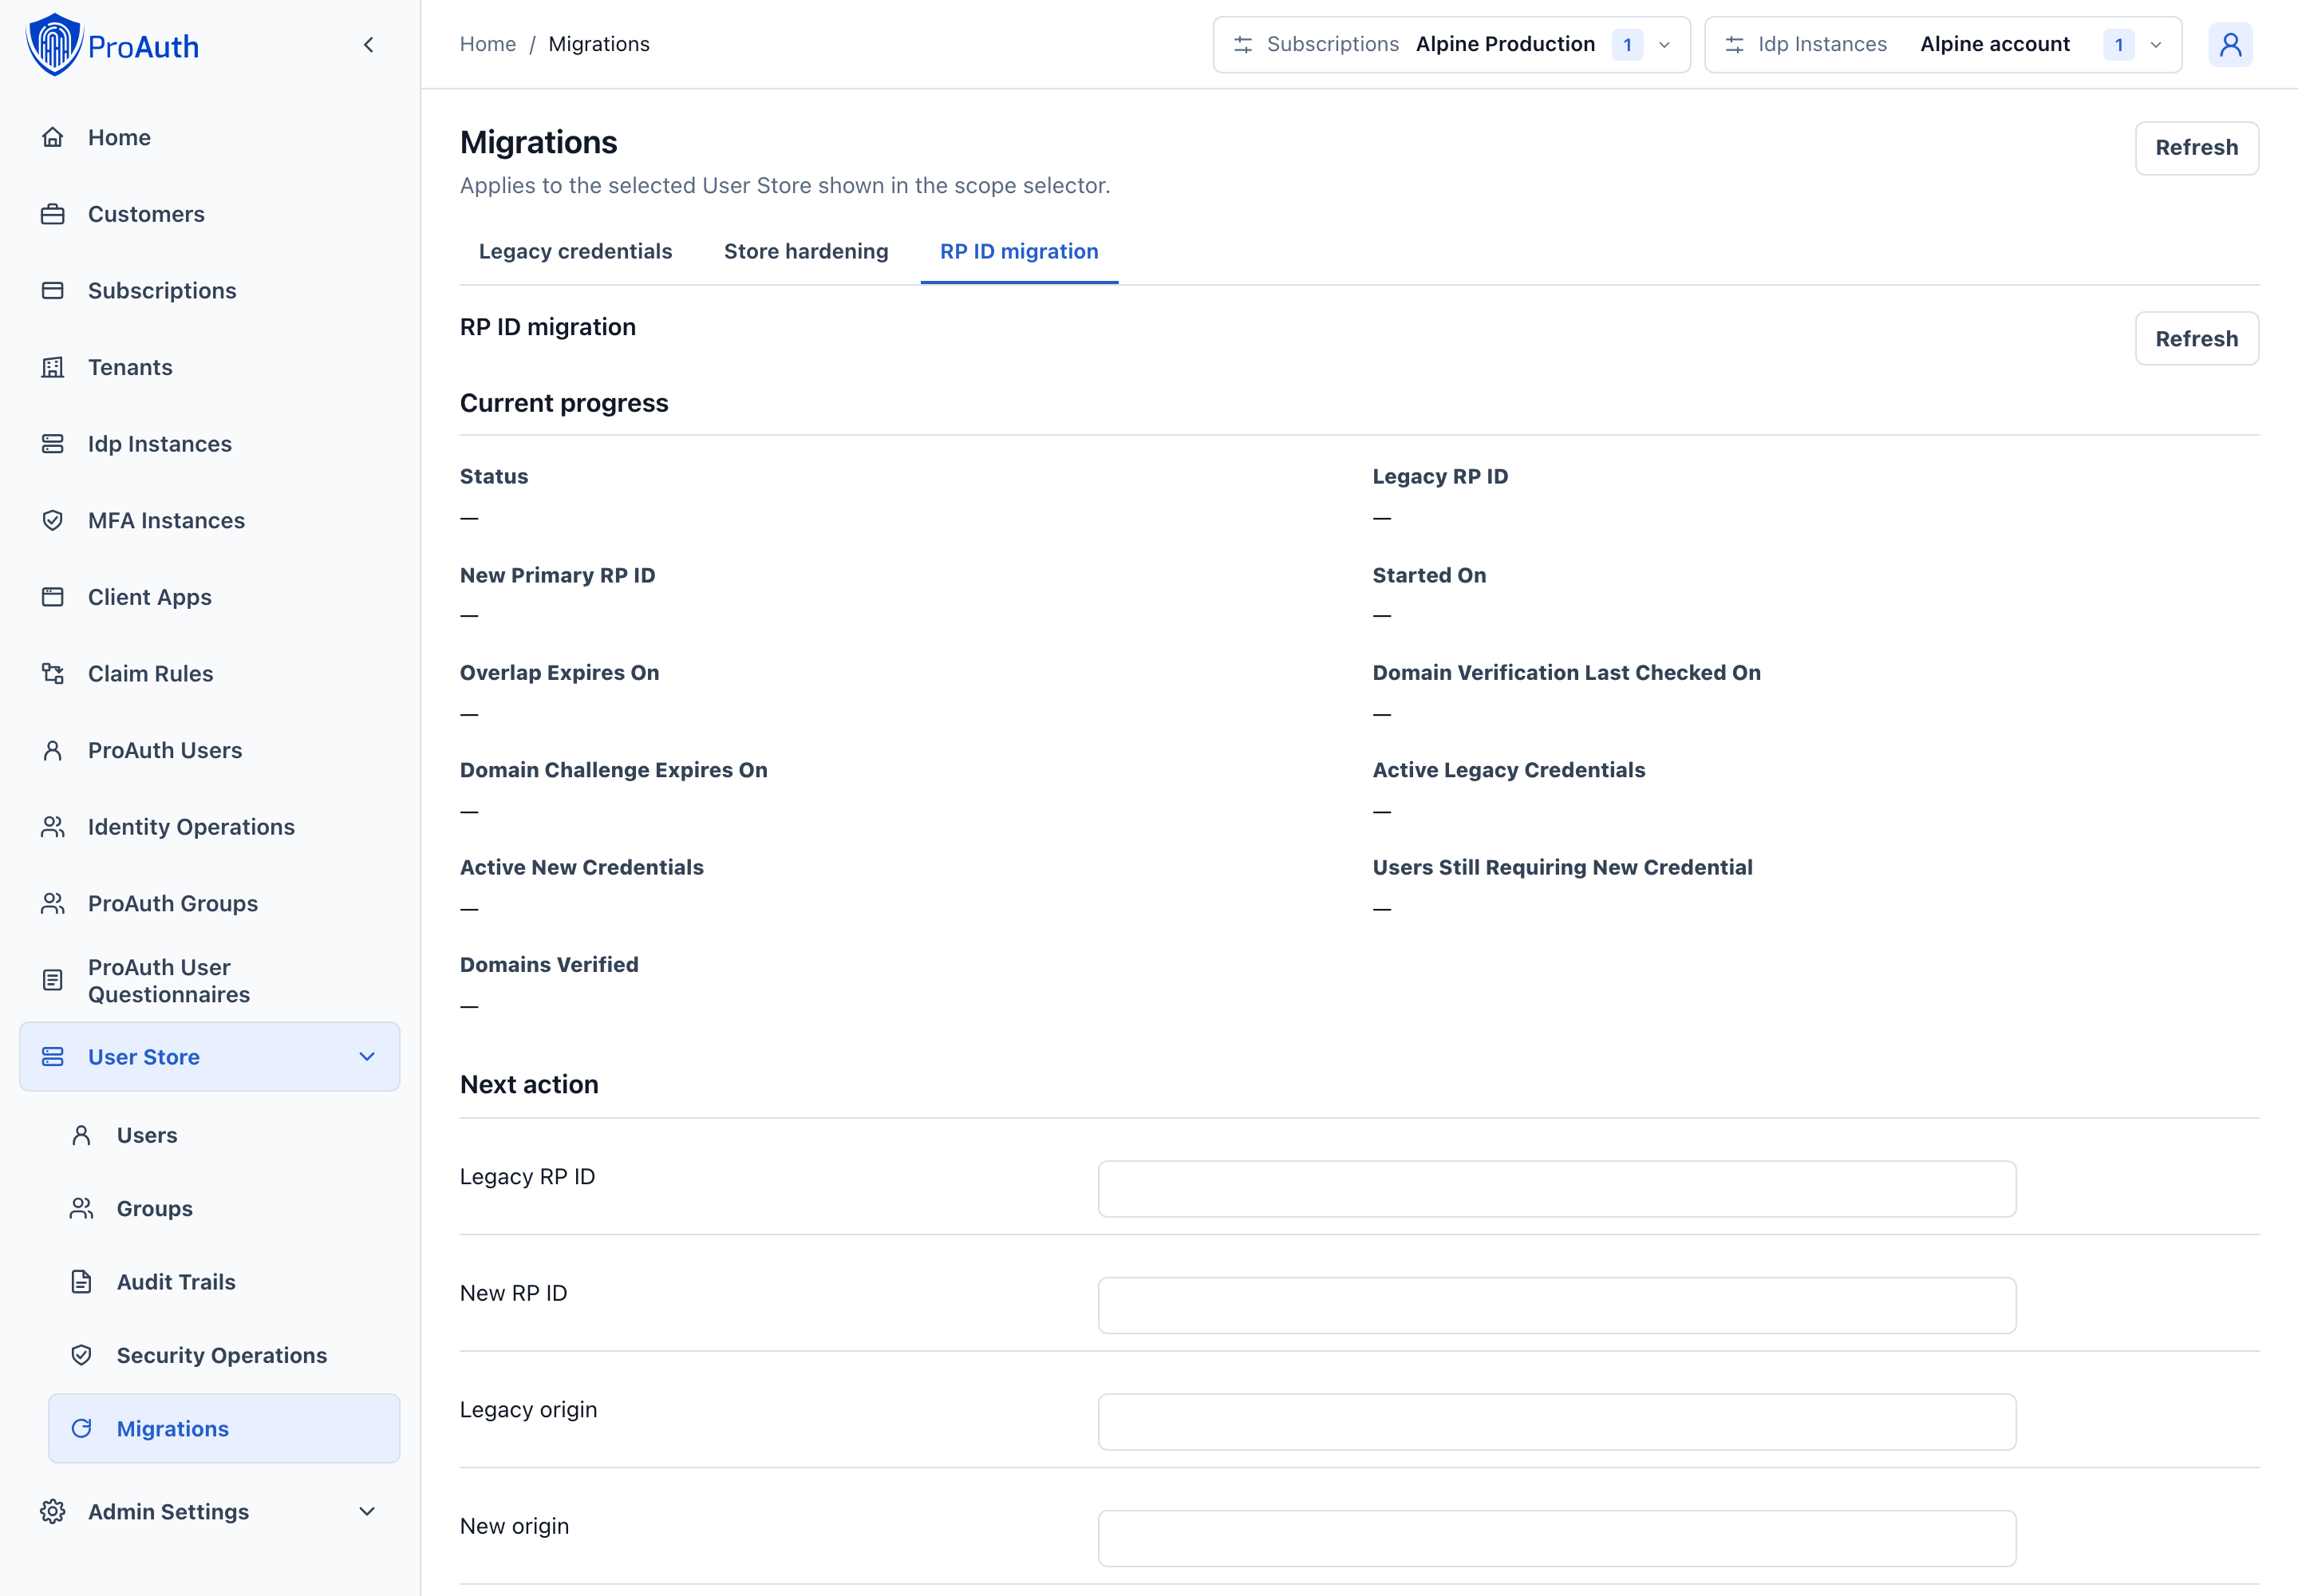Collapse the User Store section chevron
The width and height of the screenshot is (2298, 1596).
tap(367, 1057)
